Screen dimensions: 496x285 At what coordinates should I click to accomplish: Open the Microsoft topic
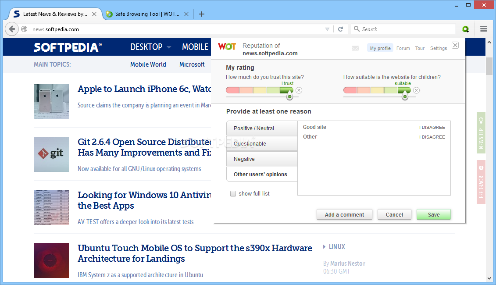coord(192,64)
